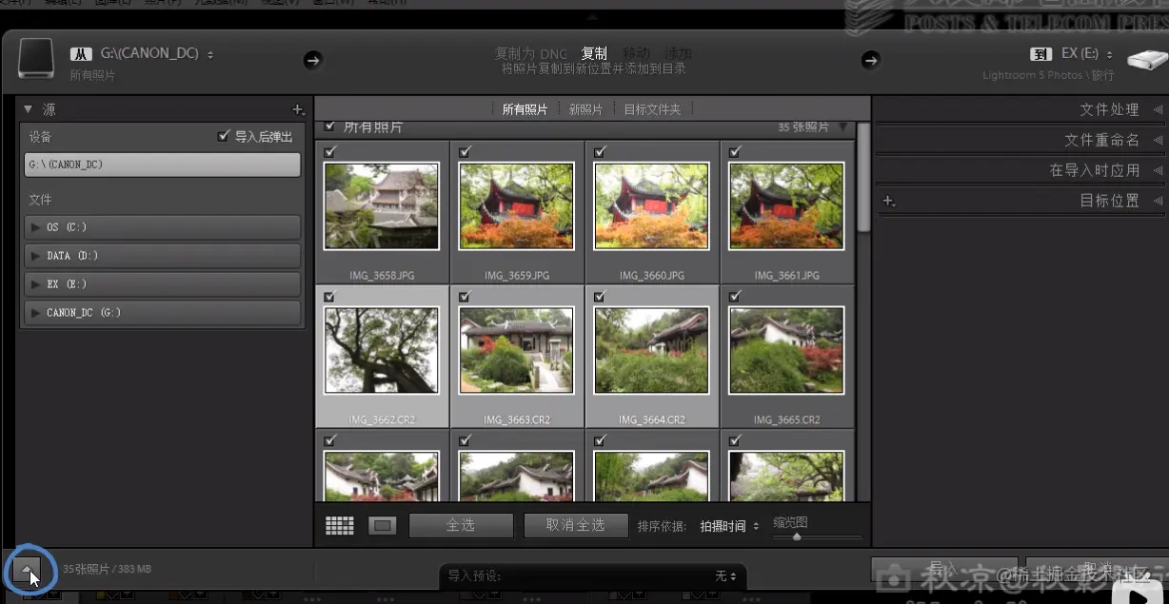Click the plus icon in the 源 panel header
Viewport: 1169px width, 604px height.
[297, 109]
